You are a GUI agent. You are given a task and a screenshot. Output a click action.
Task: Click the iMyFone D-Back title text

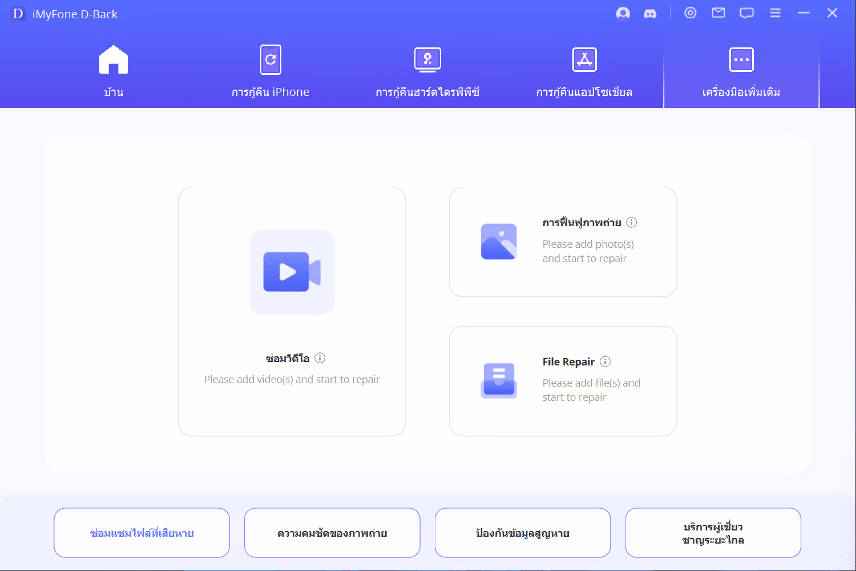(x=75, y=14)
